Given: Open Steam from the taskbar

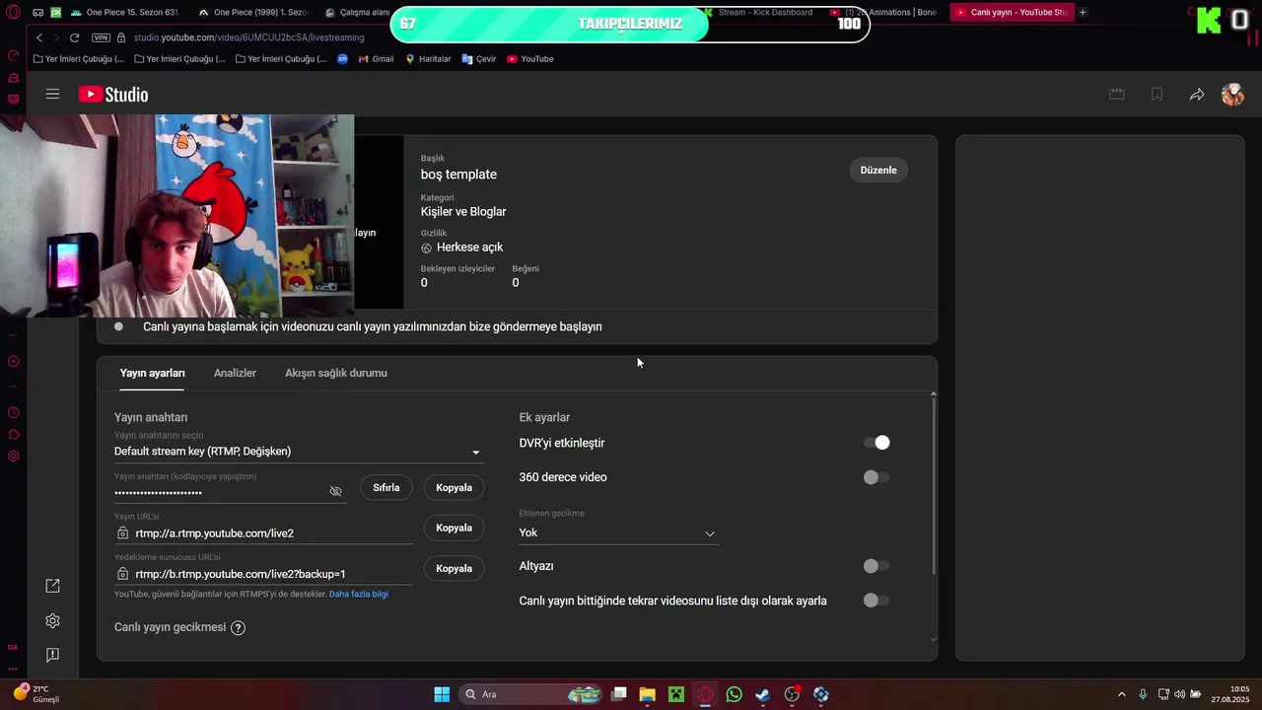Looking at the screenshot, I should coord(762,694).
